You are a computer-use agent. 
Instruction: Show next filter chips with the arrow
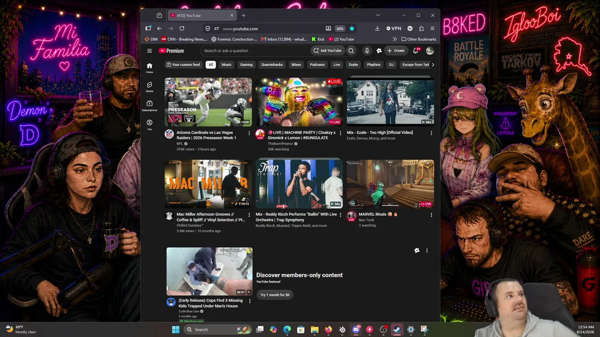click(433, 65)
